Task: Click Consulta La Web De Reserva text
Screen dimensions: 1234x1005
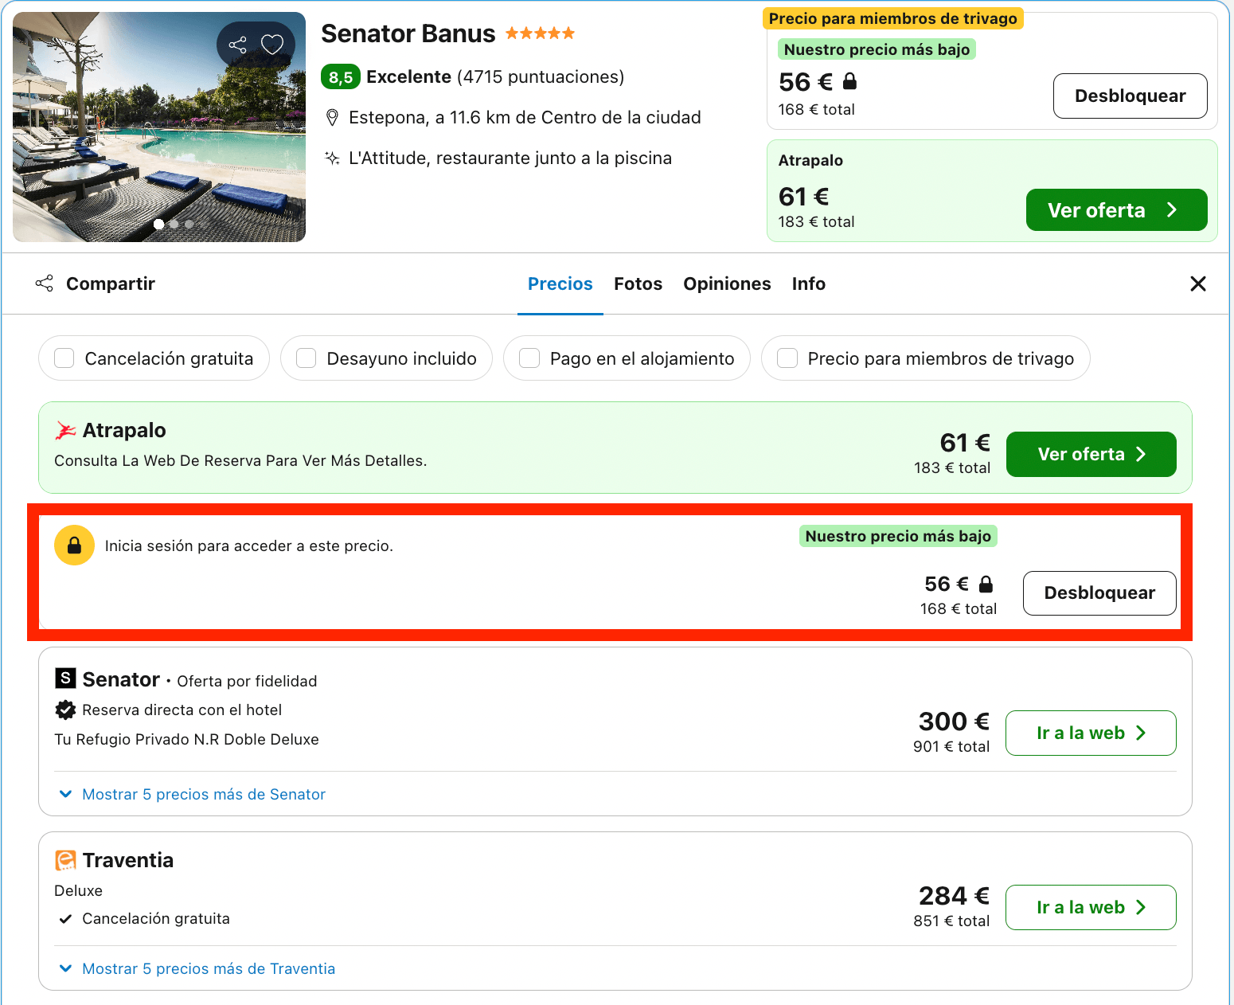Action: point(240,461)
